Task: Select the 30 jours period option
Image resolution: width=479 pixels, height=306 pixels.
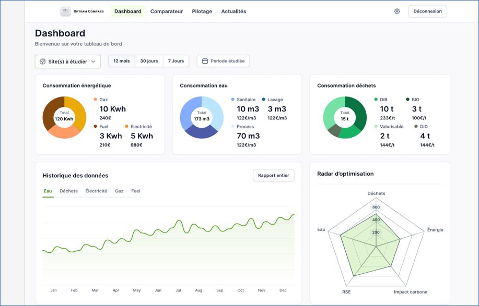Action: [149, 61]
